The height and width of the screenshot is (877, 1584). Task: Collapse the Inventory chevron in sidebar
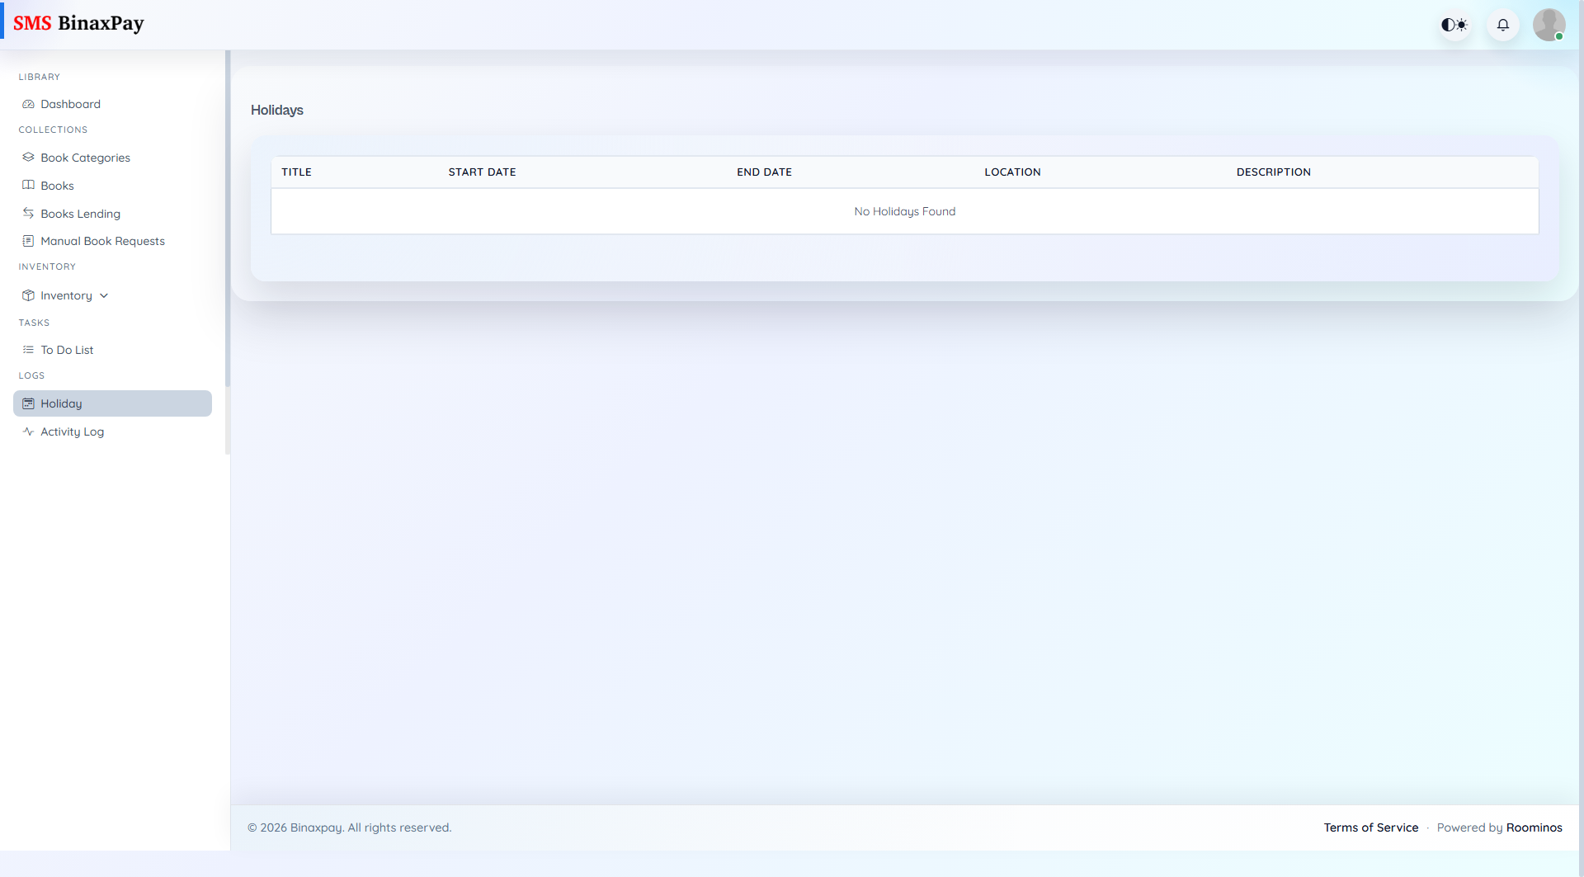click(103, 295)
